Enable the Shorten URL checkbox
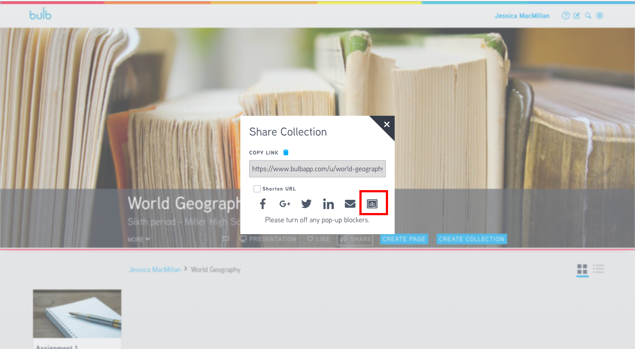Screen dimensions: 635x349 257,189
